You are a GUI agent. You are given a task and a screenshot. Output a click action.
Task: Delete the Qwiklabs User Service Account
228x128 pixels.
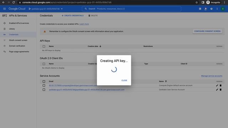[221, 90]
